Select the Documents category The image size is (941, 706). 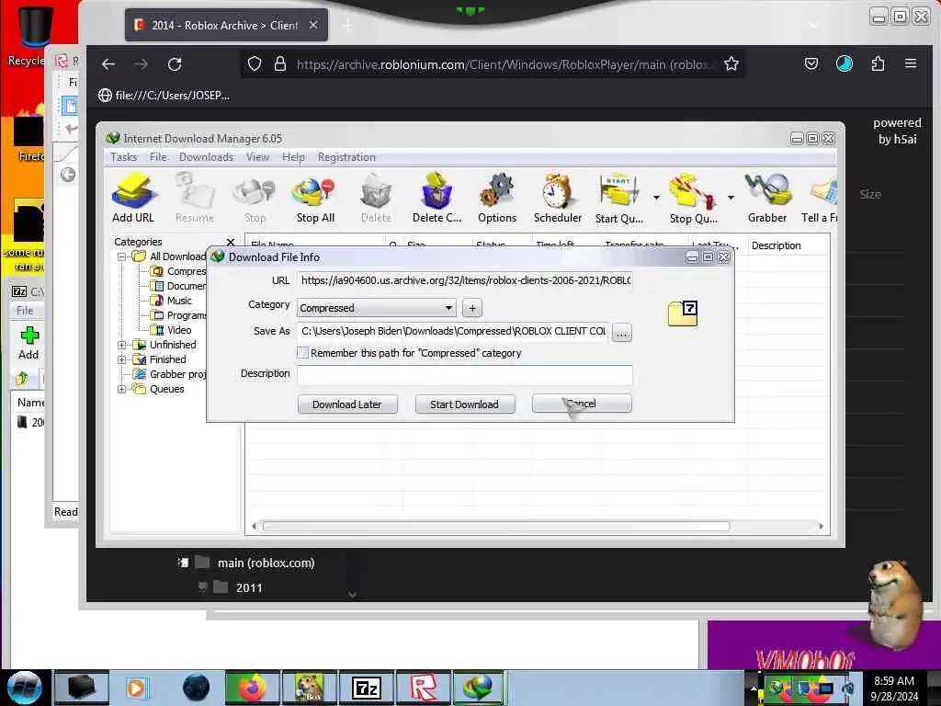point(186,286)
